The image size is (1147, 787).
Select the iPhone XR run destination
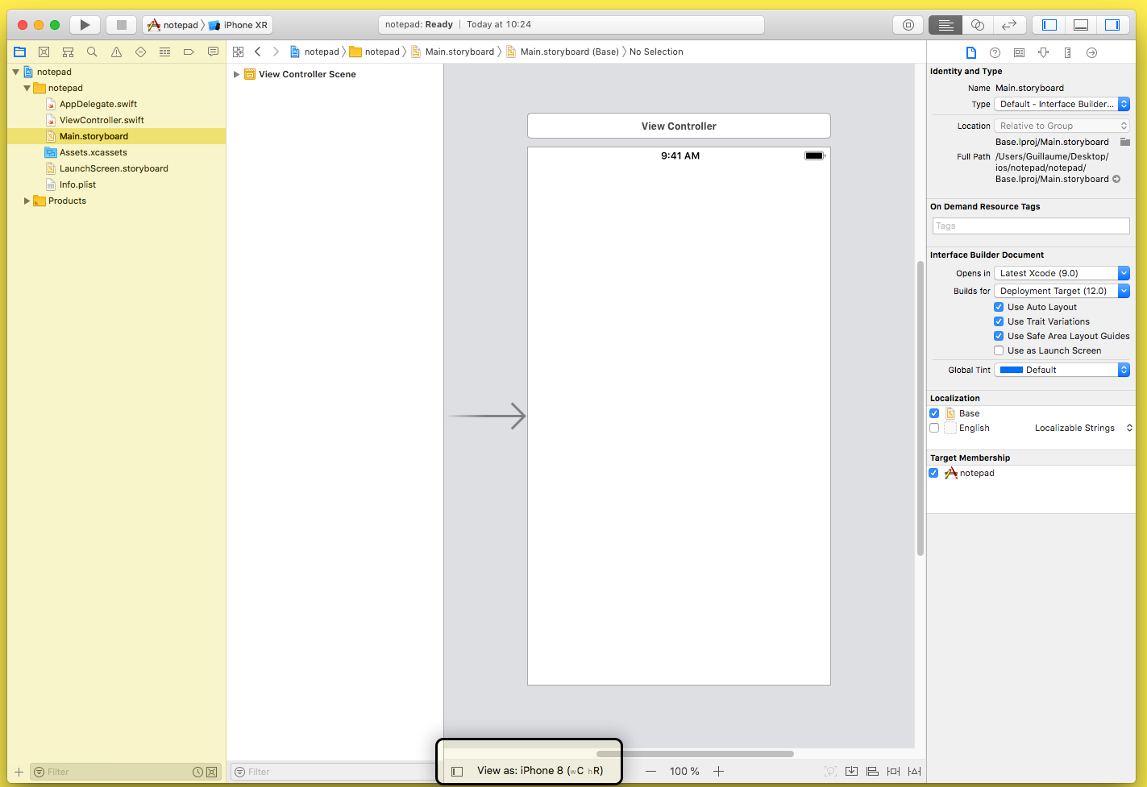tap(238, 25)
